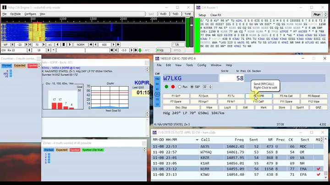Pause the Fldigi waterfall with the stop button
The width and height of the screenshot is (330, 185).
pos(64,44)
